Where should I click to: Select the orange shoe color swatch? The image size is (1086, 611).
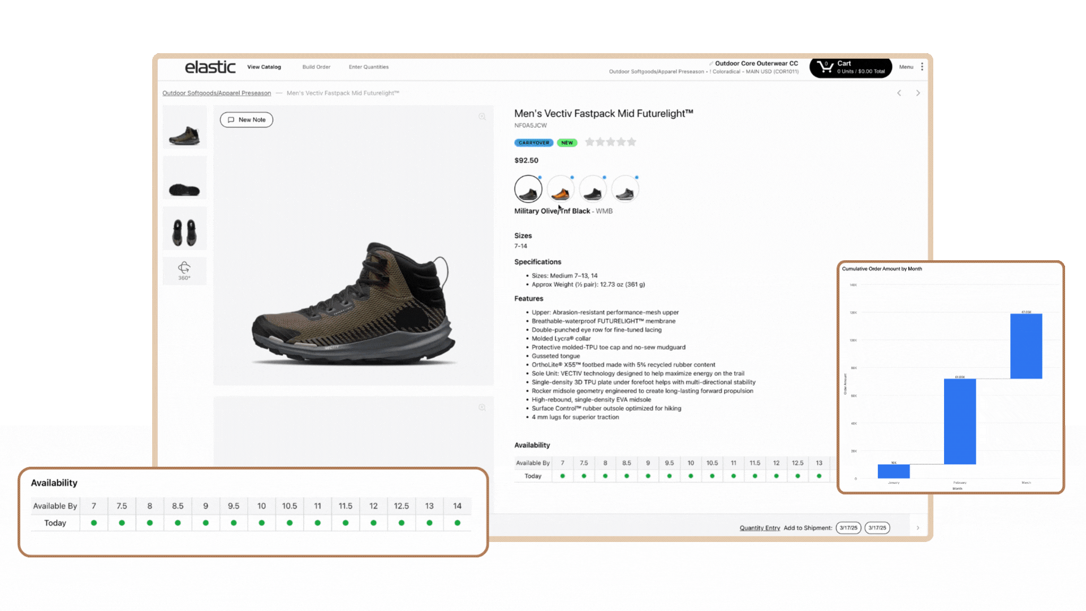pyautogui.click(x=560, y=190)
